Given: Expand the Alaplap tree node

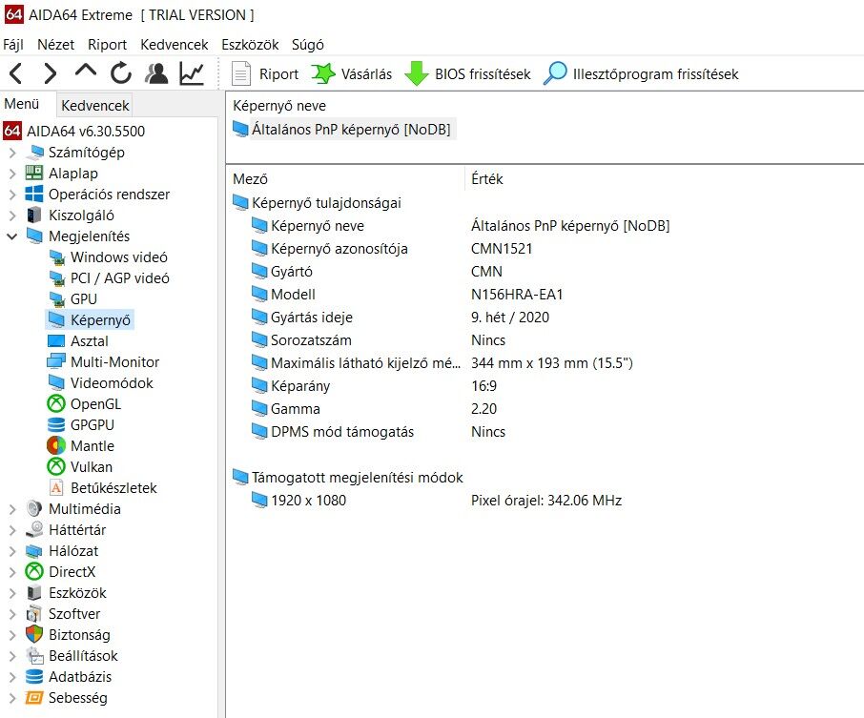Looking at the screenshot, I should tap(12, 174).
